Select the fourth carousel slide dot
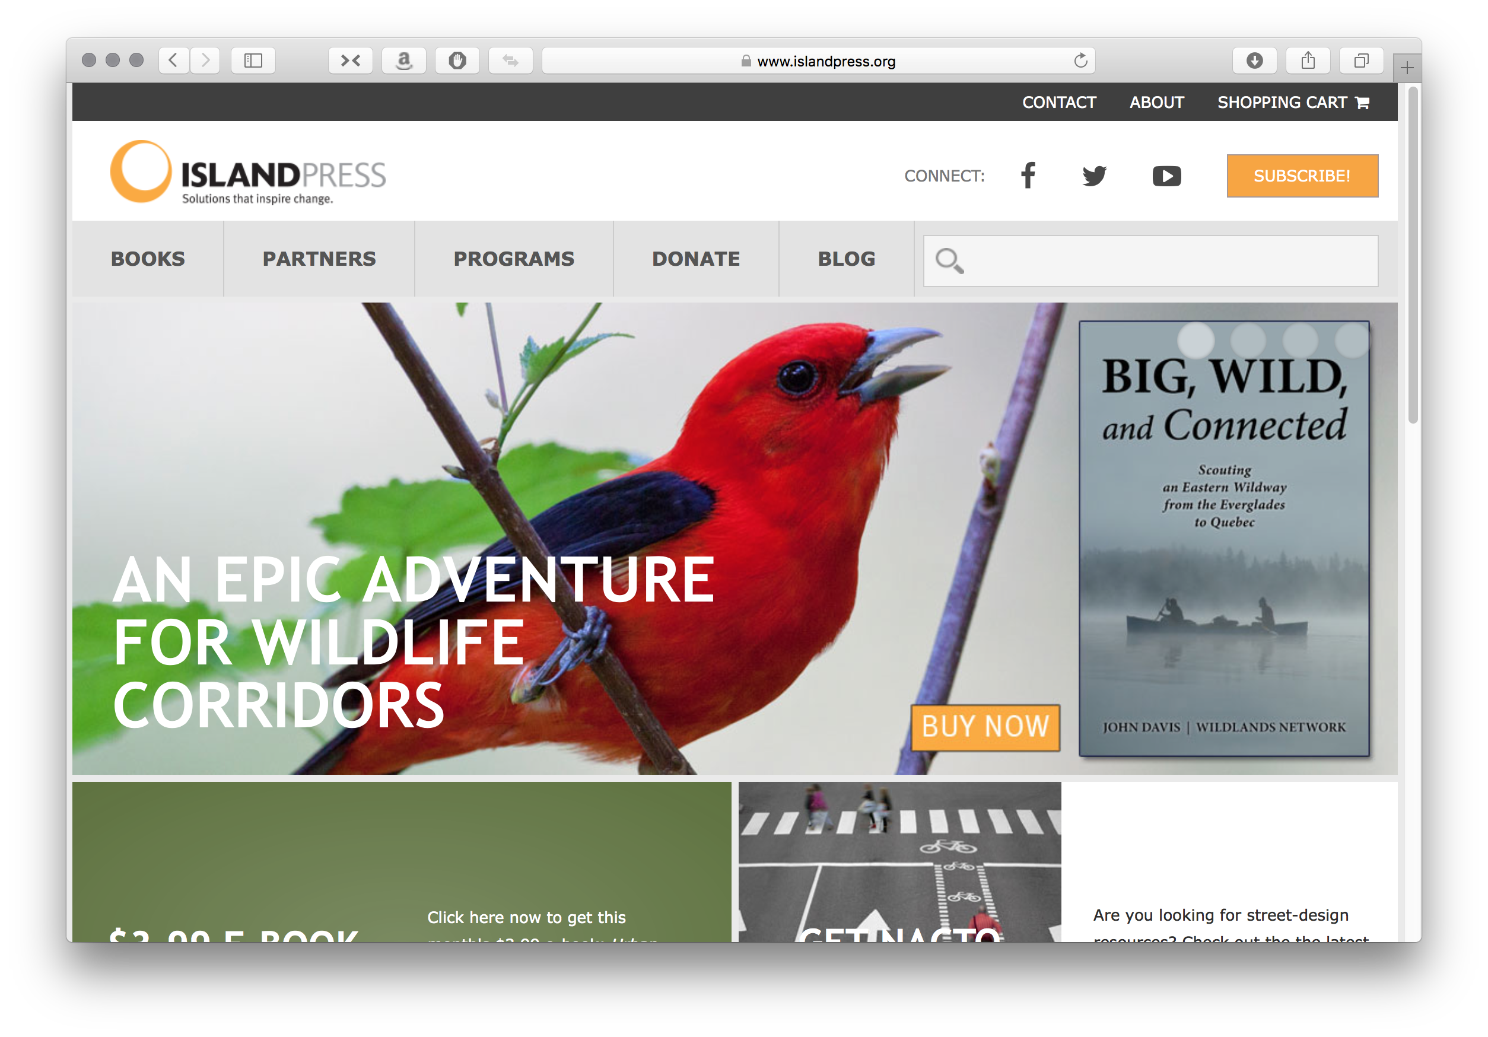 tap(1353, 339)
